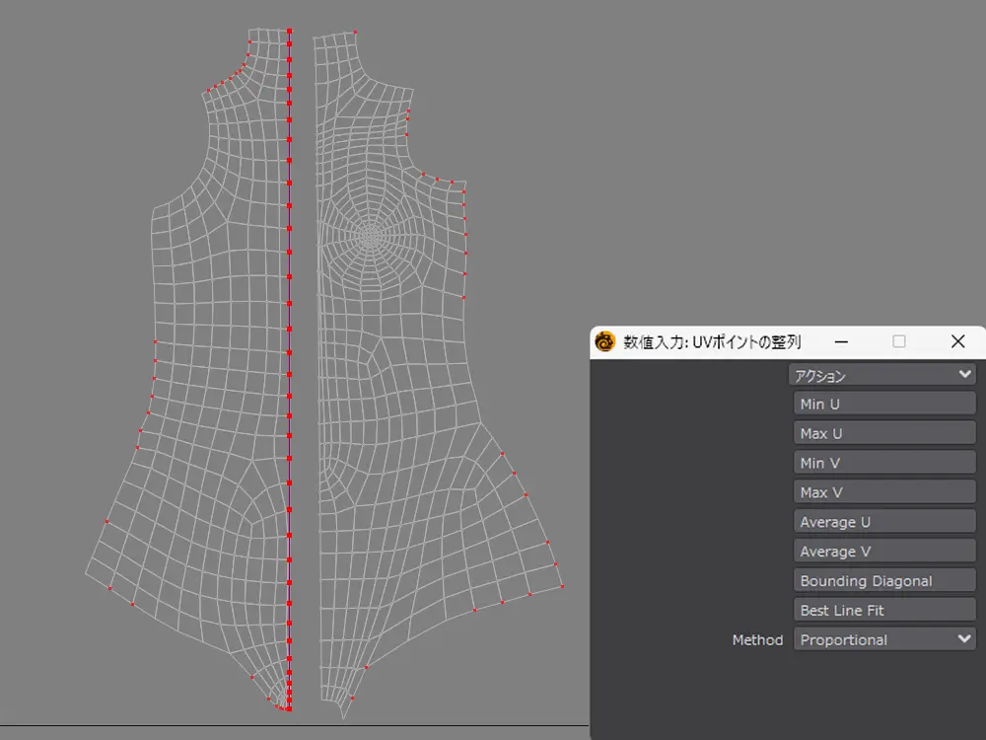The width and height of the screenshot is (986, 740).
Task: Click the dialog's maximize icon
Action: point(898,342)
